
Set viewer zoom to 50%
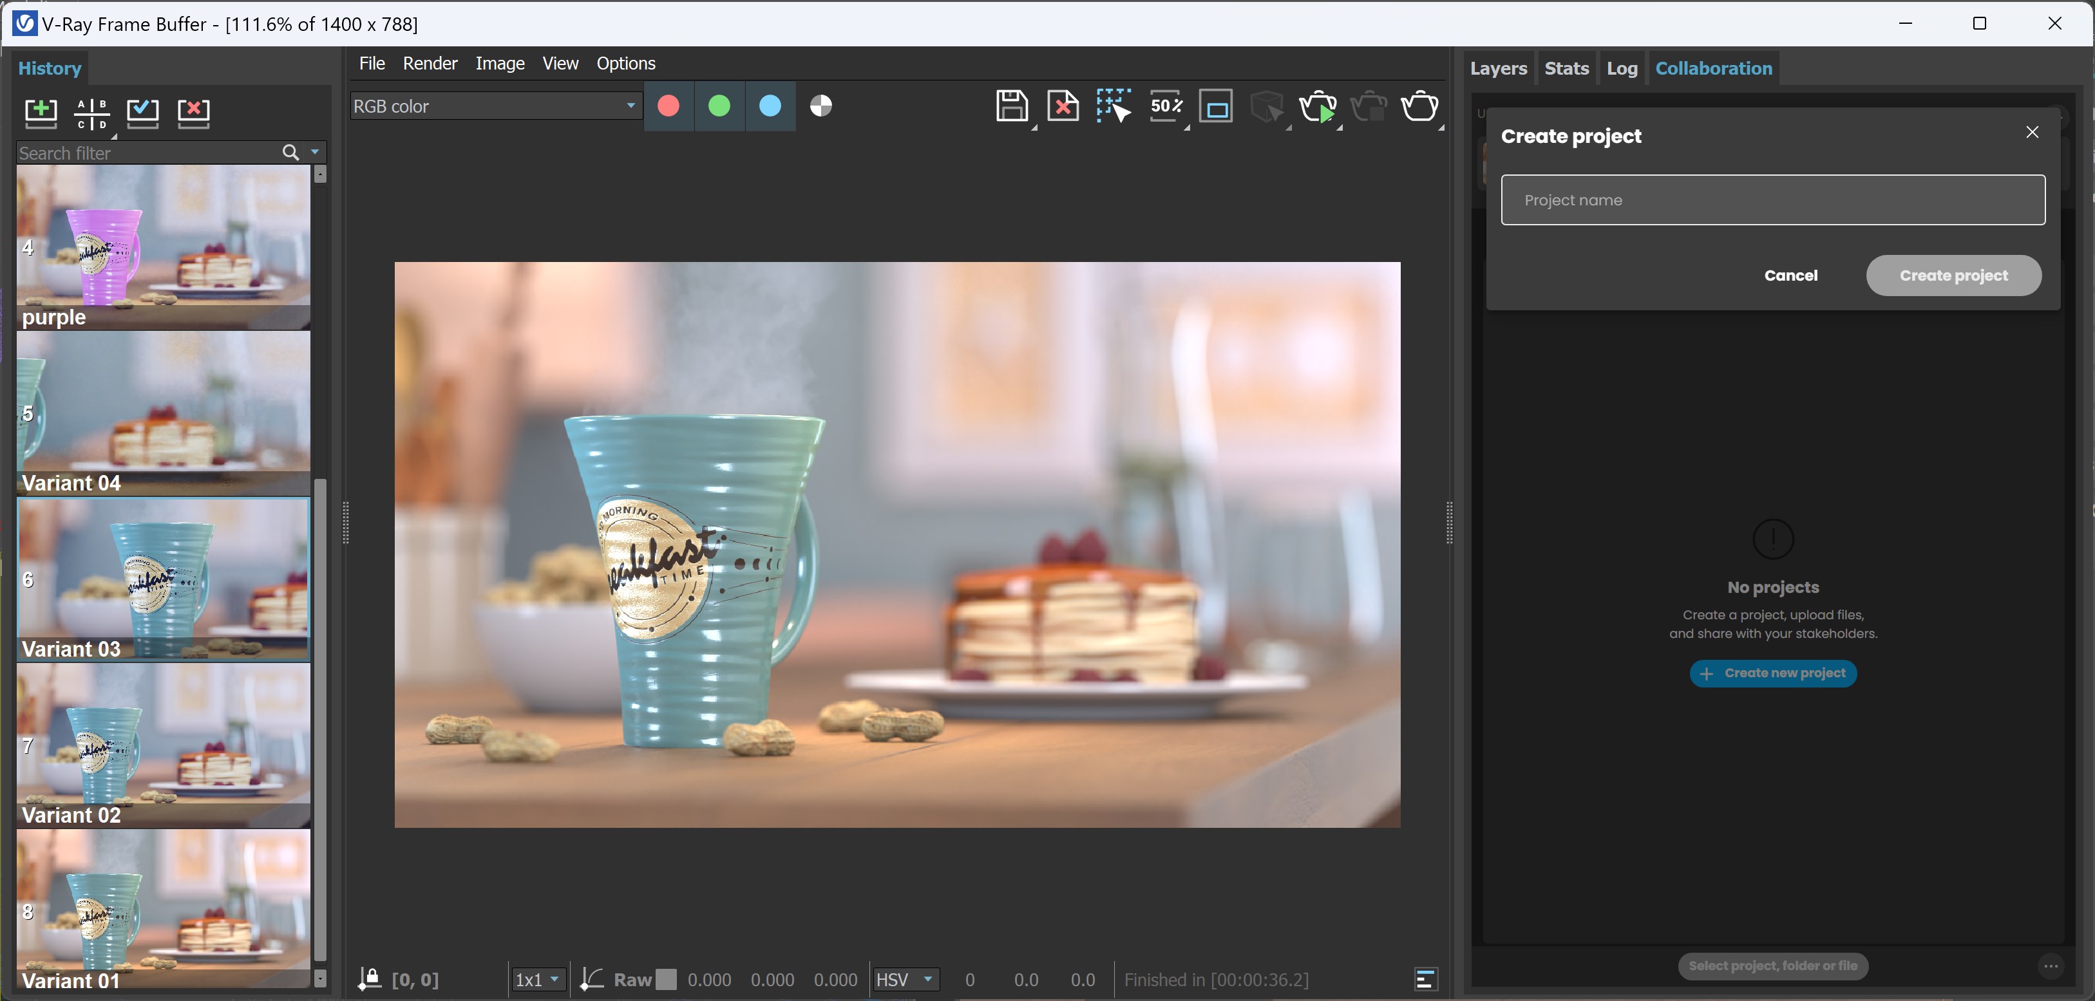(x=1166, y=106)
